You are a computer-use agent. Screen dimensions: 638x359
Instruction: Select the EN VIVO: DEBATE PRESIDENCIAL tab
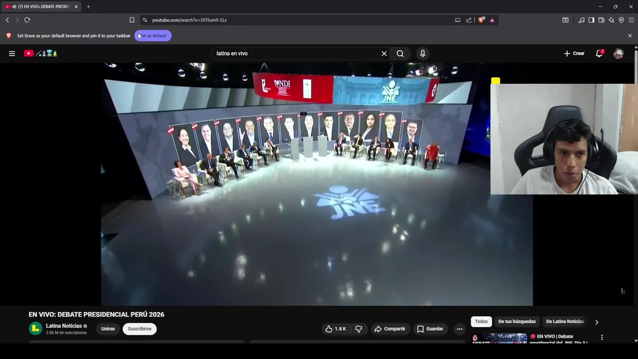[41, 6]
